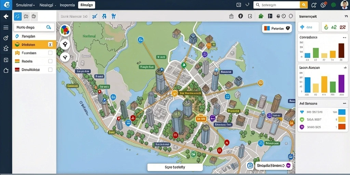Click the blue swatch in Atl Sencona list
Screen dimensions: 350x175
coord(342,112)
